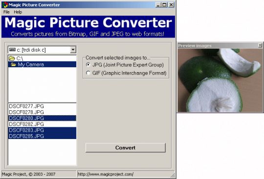This screenshot has height=179, width=264.
Task: Select file DSCF0285.JPG
Action: click(x=42, y=136)
